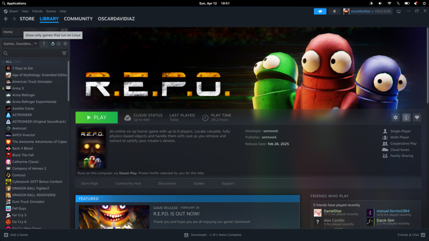Image resolution: width=429 pixels, height=241 pixels.
Task: Open the View menu
Action: (x=25, y=11)
